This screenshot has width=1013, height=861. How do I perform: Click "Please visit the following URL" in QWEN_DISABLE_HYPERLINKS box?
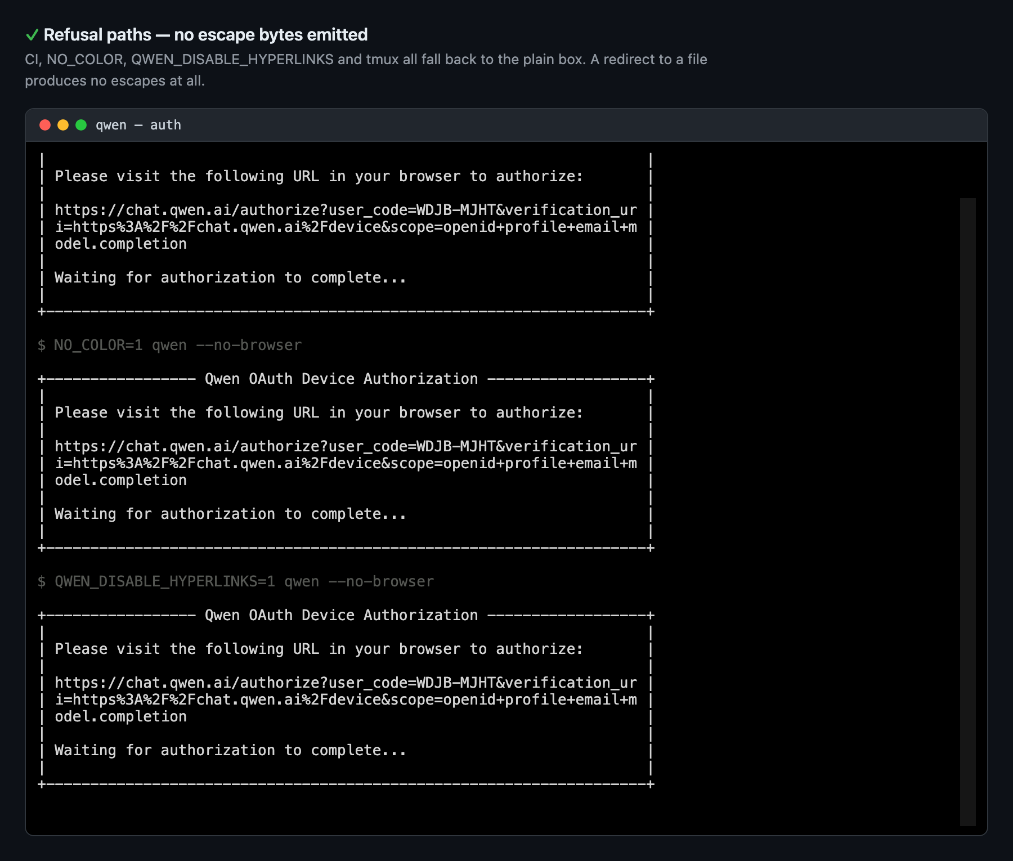[x=319, y=649]
